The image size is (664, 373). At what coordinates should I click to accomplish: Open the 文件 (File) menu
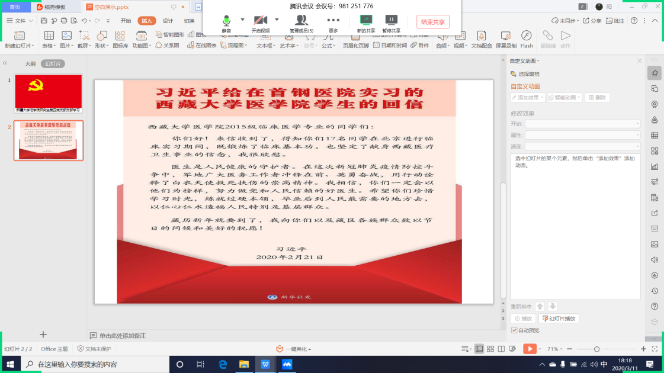pos(20,21)
